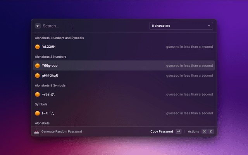Click the K key badge in the footer

point(211,132)
